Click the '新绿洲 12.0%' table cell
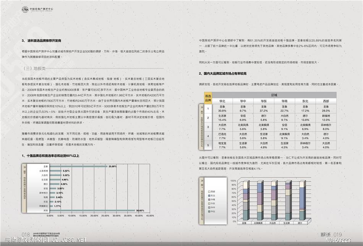The width and height of the screenshot is (363, 246). (326, 118)
